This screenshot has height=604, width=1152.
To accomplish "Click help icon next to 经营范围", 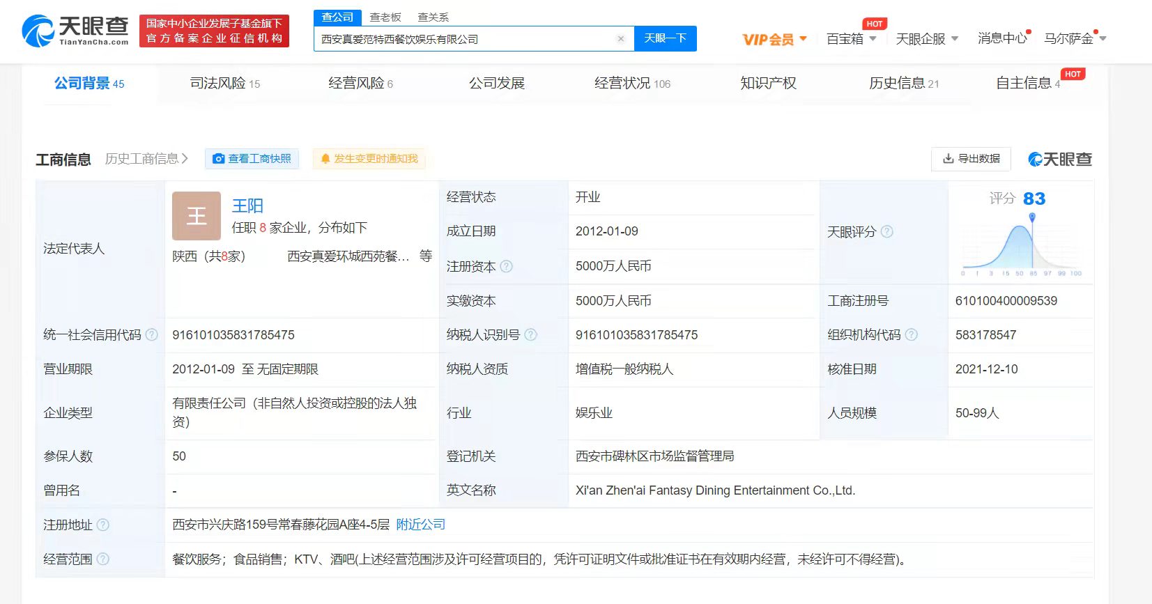I will (x=103, y=559).
